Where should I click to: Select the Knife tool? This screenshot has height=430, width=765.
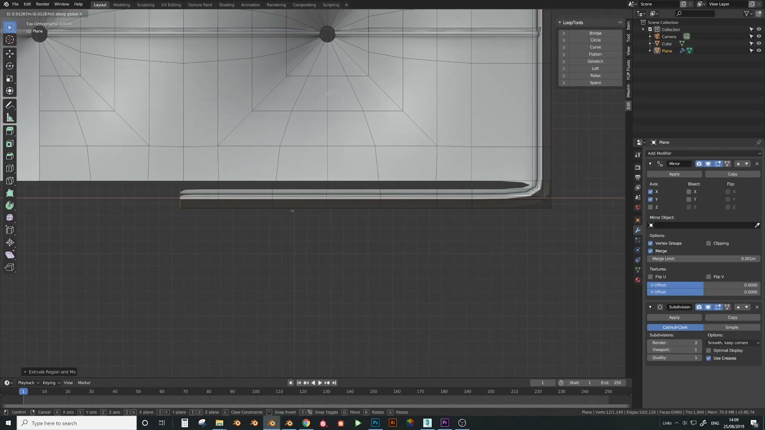point(10,180)
